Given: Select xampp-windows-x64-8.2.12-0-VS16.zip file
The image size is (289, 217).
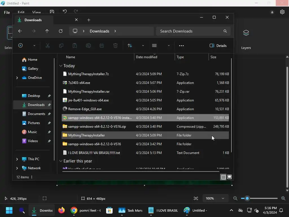Looking at the screenshot, I should click(145, 126).
